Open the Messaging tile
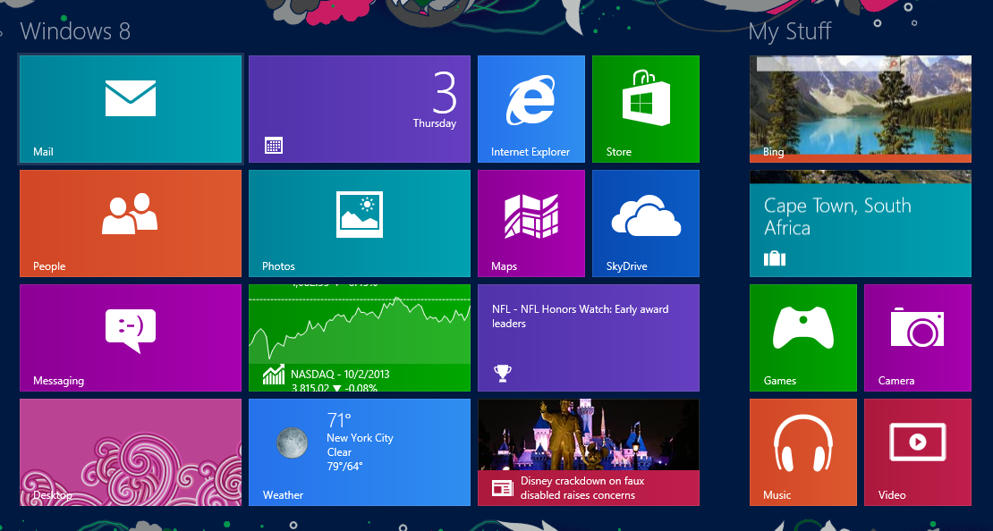 click(131, 338)
